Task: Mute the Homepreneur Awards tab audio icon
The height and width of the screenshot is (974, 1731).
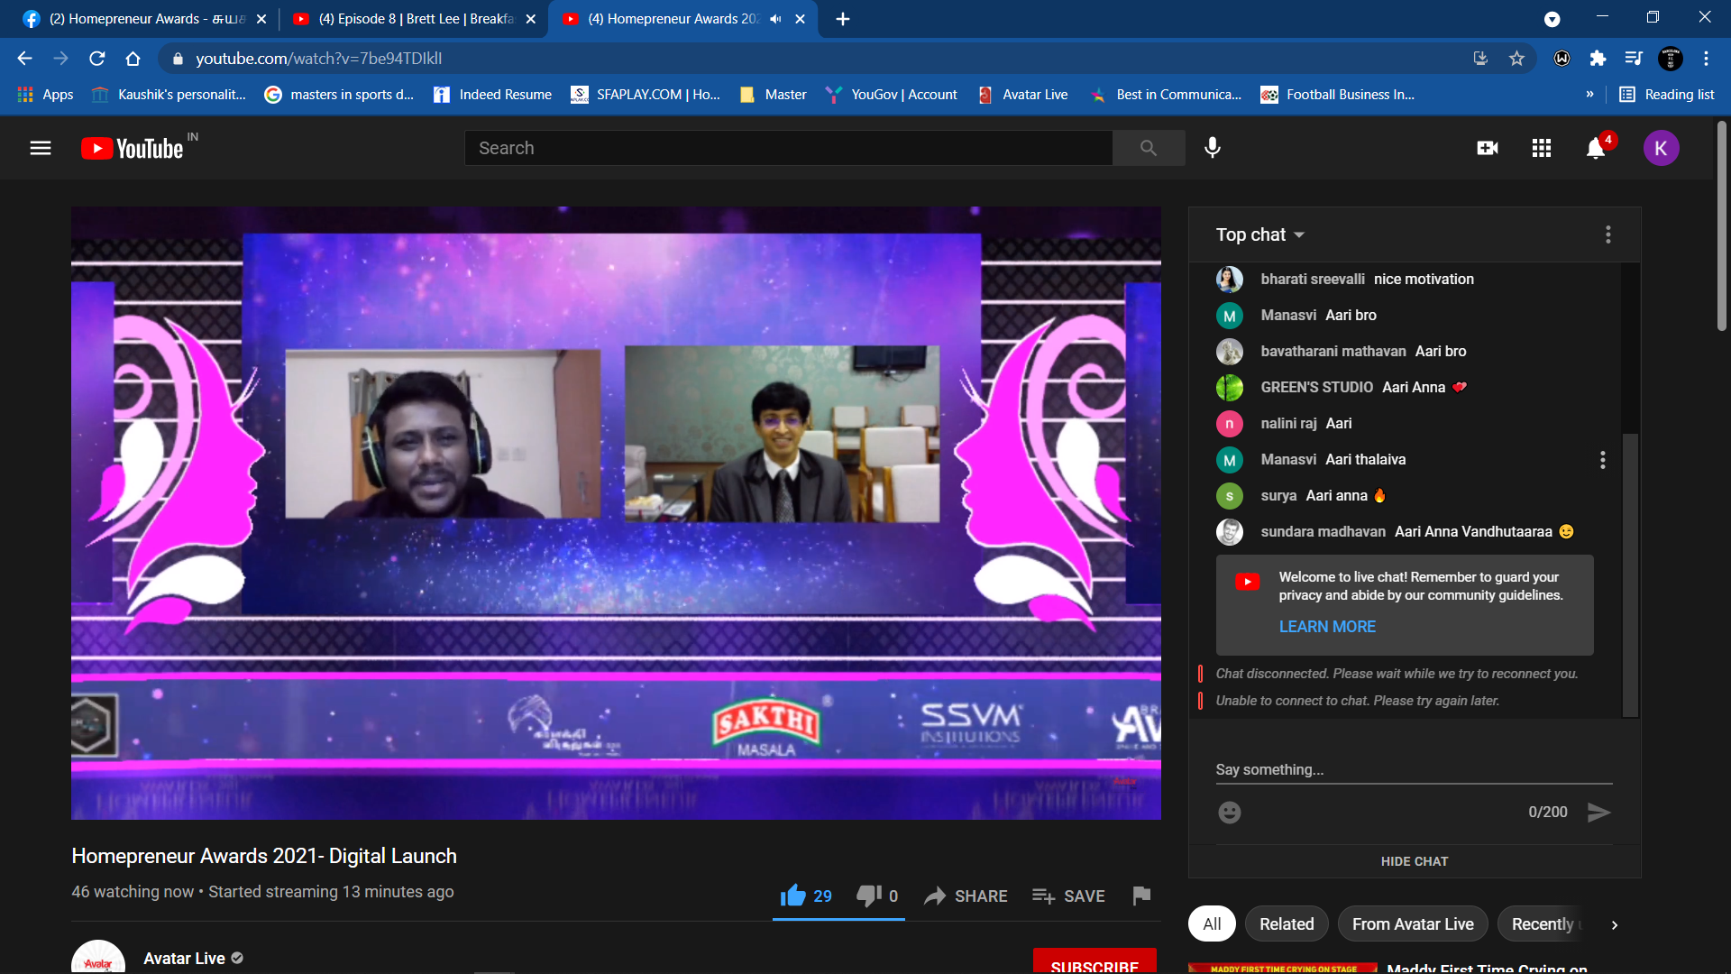Action: [775, 19]
